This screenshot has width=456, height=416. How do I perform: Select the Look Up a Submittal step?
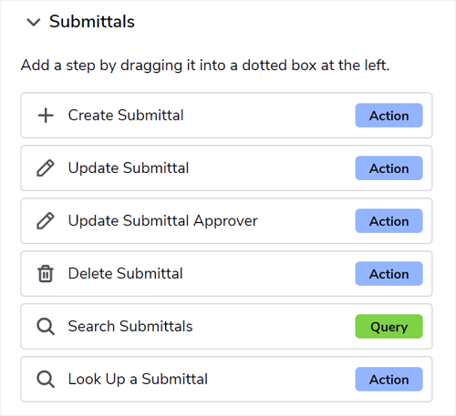[226, 380]
